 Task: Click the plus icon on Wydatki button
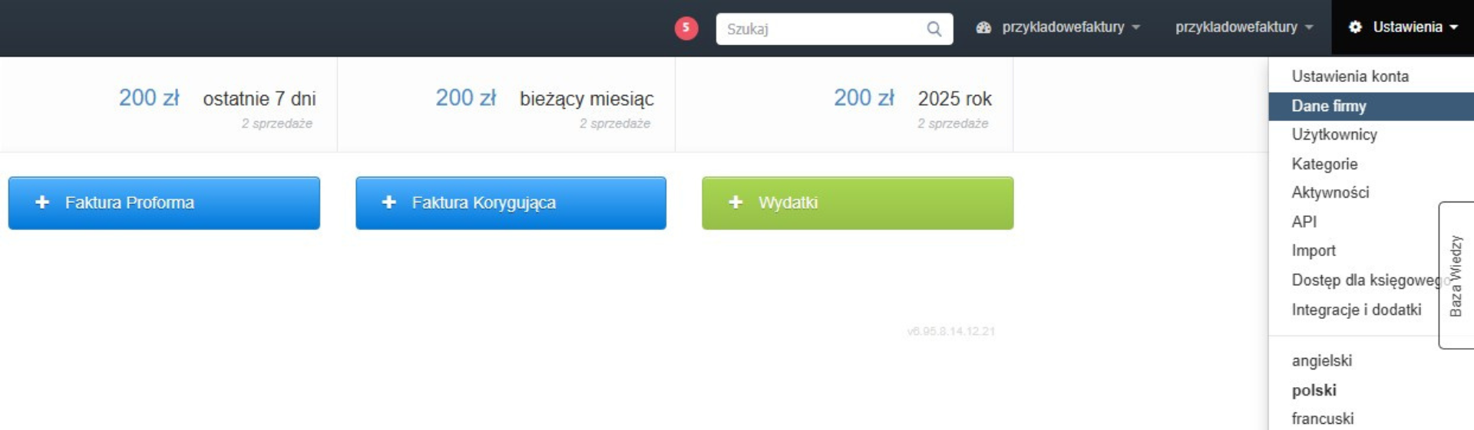pos(735,202)
